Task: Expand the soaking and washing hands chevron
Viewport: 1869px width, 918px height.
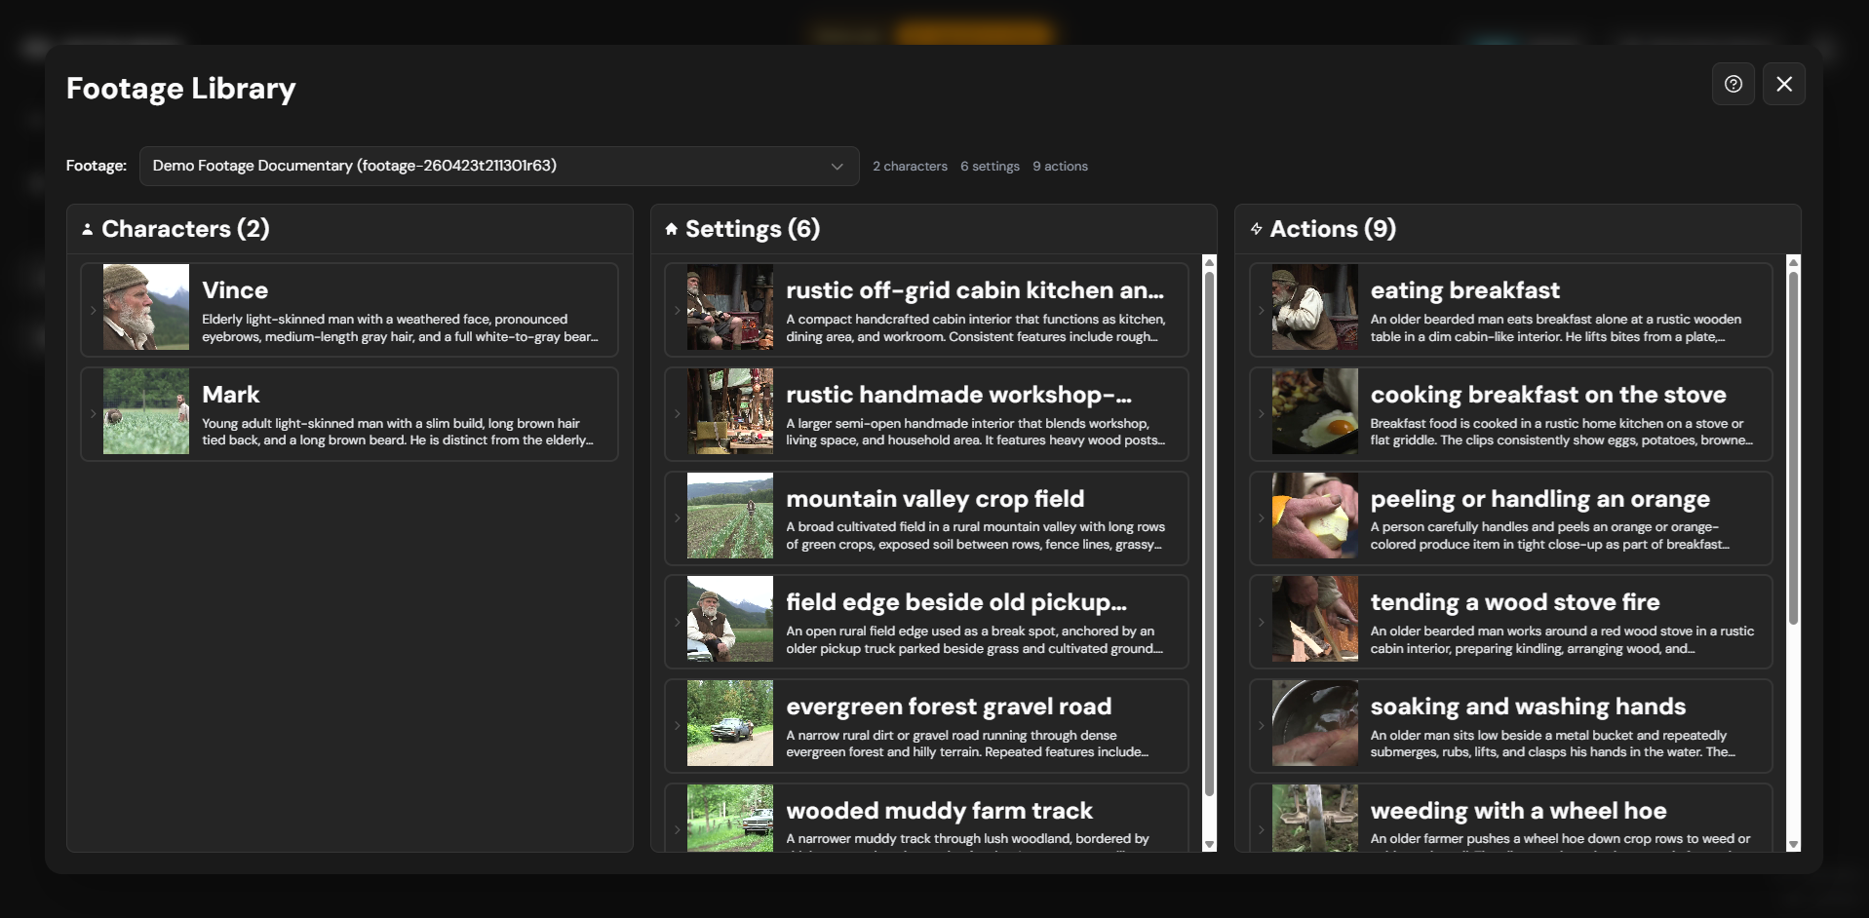Action: 1261,726
